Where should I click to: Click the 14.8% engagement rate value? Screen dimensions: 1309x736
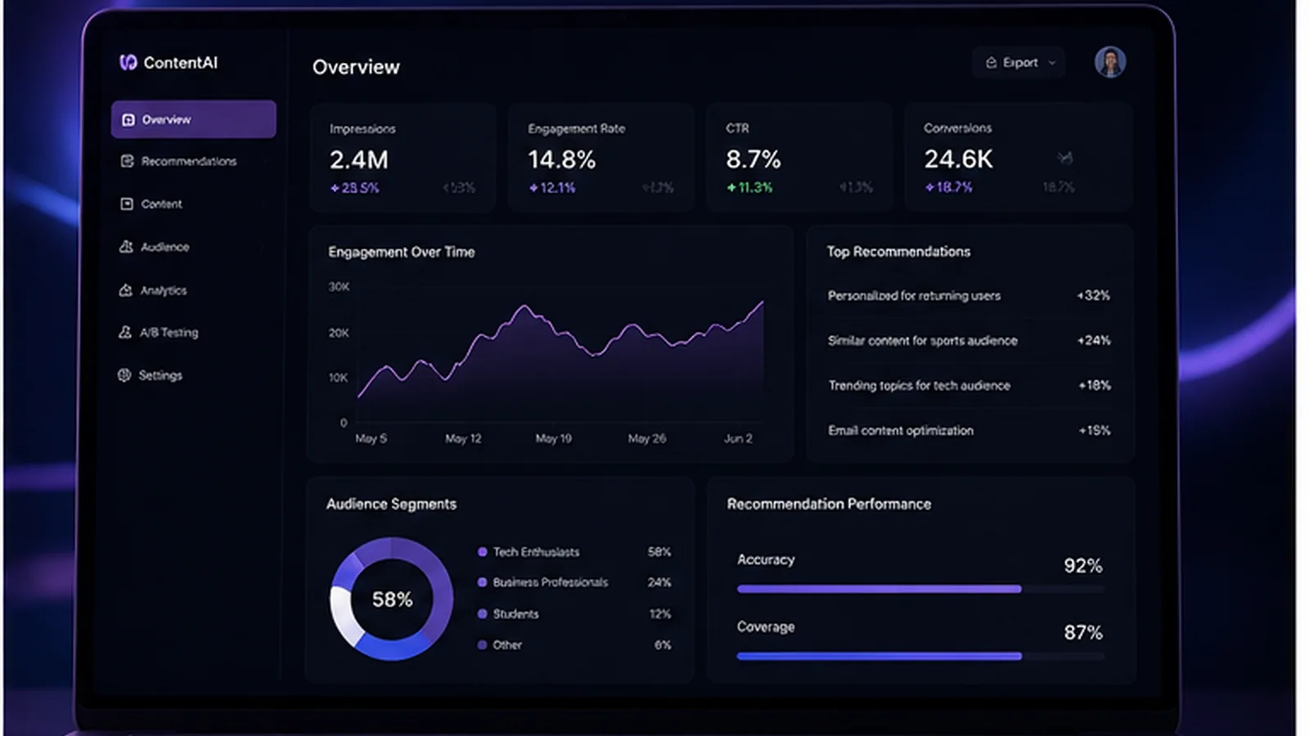[x=561, y=159]
